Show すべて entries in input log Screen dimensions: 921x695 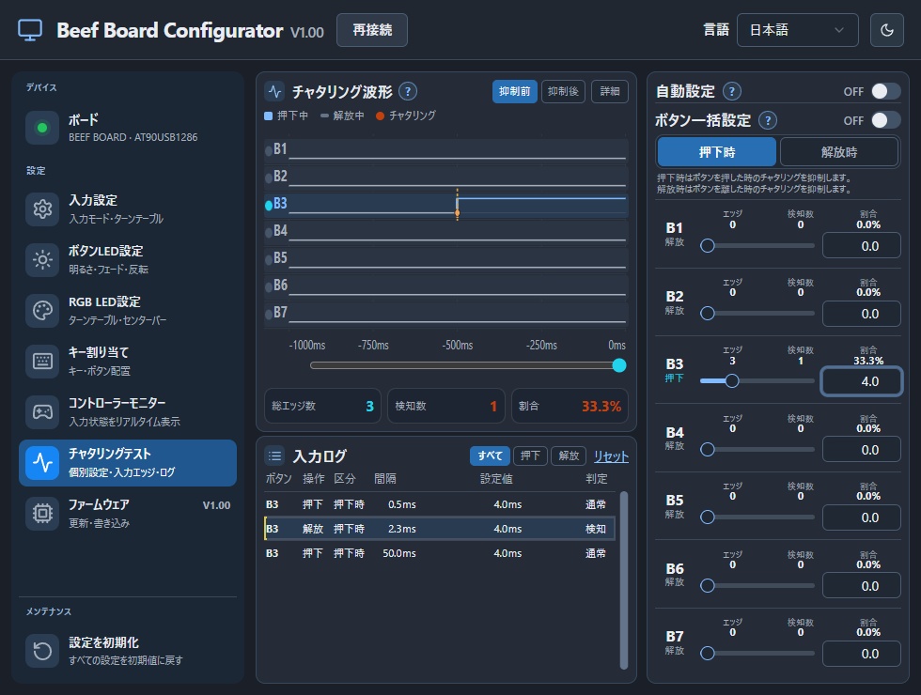(x=490, y=456)
